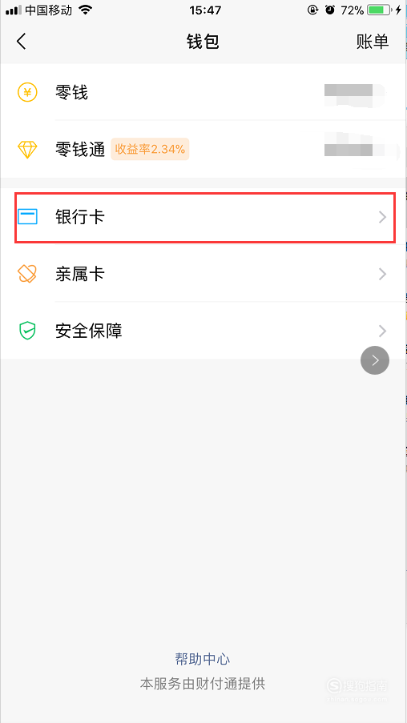407x723 pixels.
Task: Select the 零钱 balance row
Action: (x=203, y=92)
